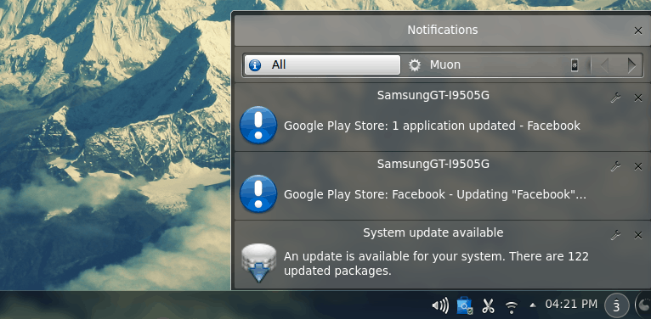
Task: Expand hidden system tray icons arrow
Action: [x=533, y=305]
